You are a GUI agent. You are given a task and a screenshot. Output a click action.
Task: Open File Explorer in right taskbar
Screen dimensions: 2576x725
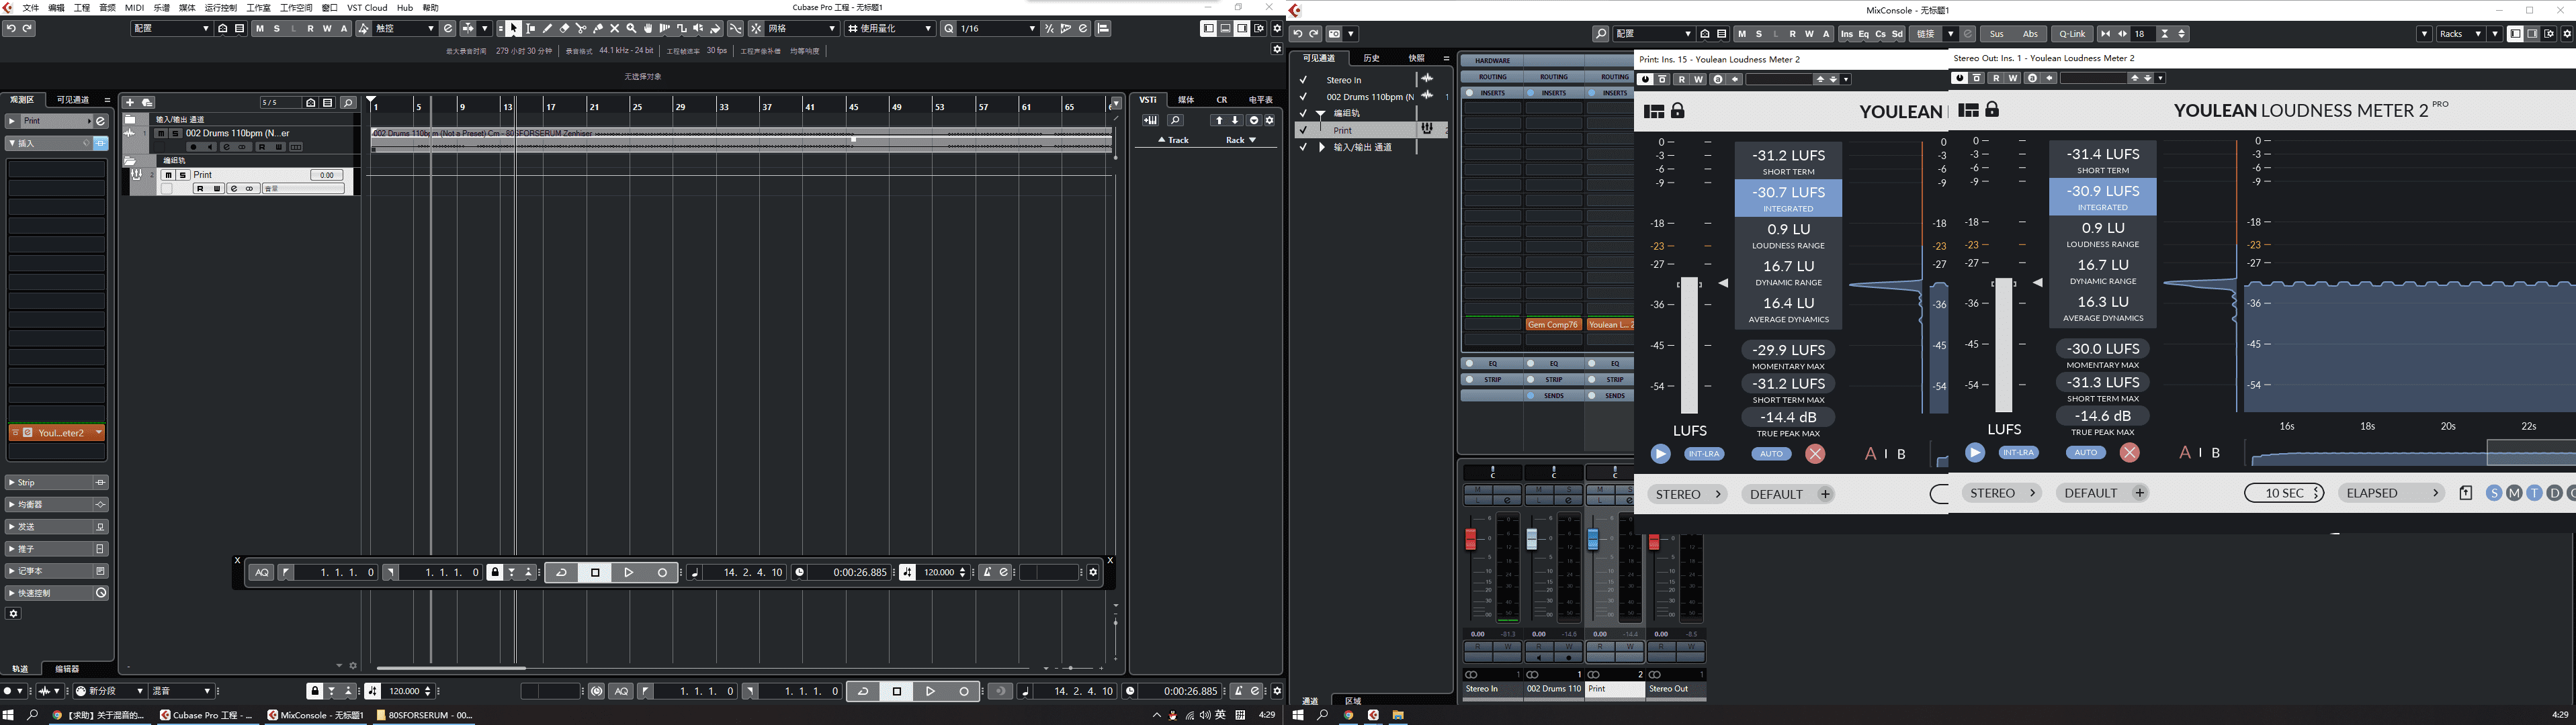1398,715
